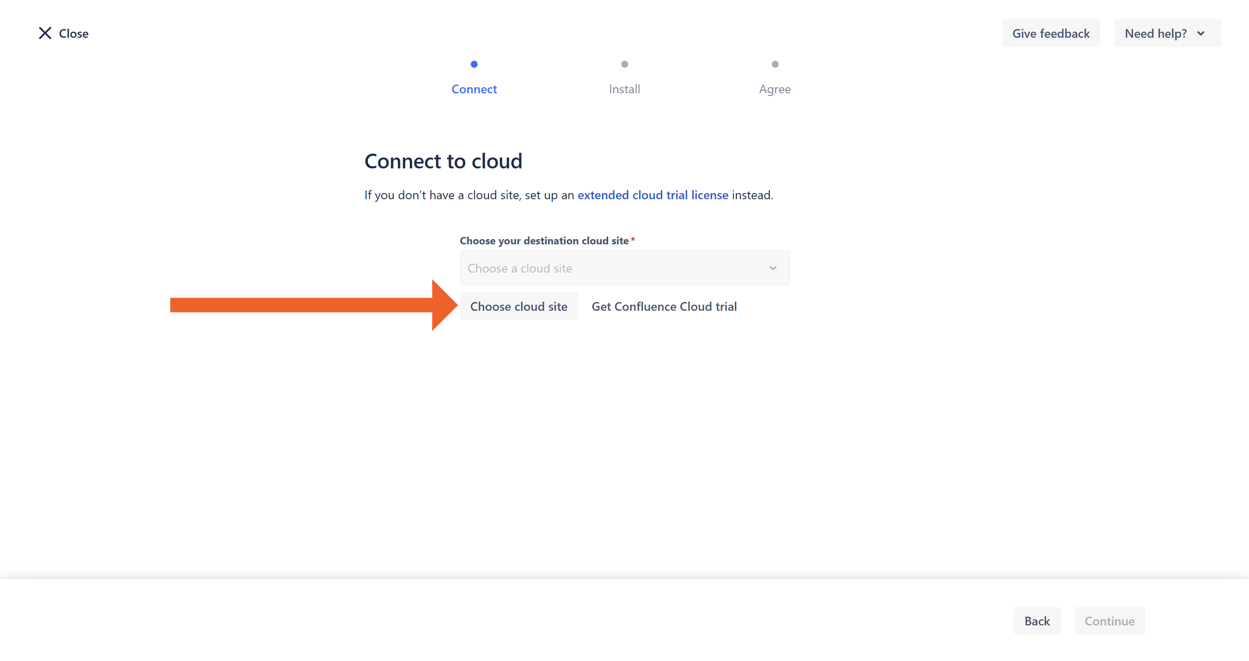
Task: Open Give feedback dialog
Action: click(x=1050, y=33)
